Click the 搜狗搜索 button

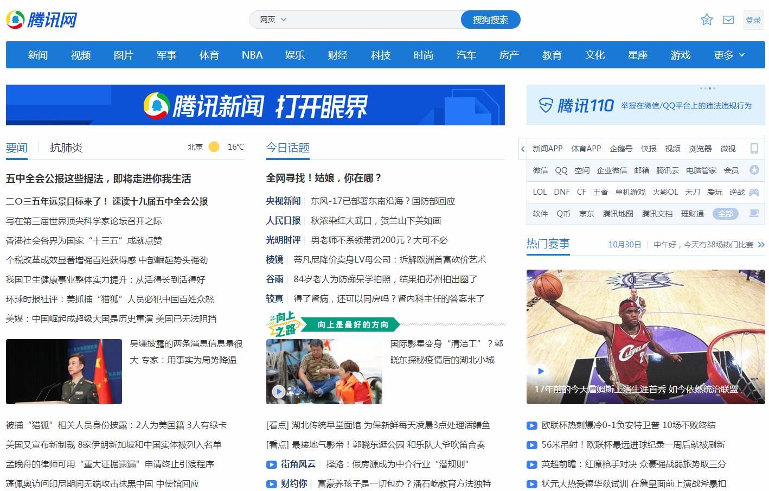490,20
